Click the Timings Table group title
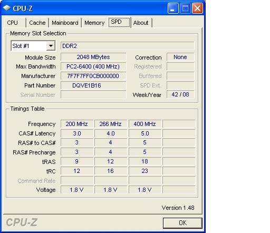Image resolution: width=270 pixels, height=233 pixels. 27,109
